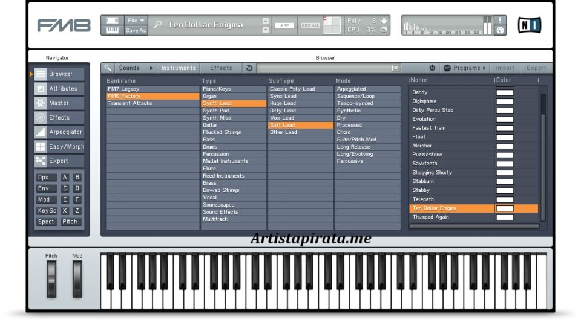Viewport: 581px width, 334px height.
Task: Click the Export button
Action: [536, 68]
